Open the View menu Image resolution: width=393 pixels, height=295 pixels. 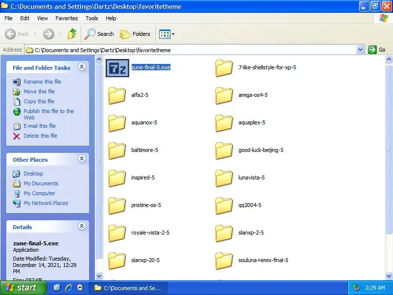point(42,18)
